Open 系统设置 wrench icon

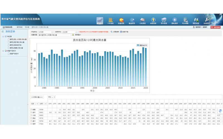pyautogui.click(x=207, y=20)
